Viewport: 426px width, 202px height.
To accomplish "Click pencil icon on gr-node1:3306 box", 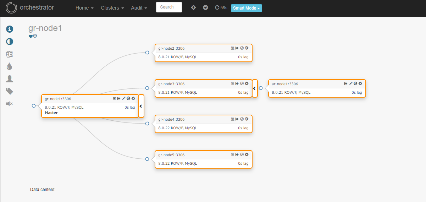I will [124, 98].
